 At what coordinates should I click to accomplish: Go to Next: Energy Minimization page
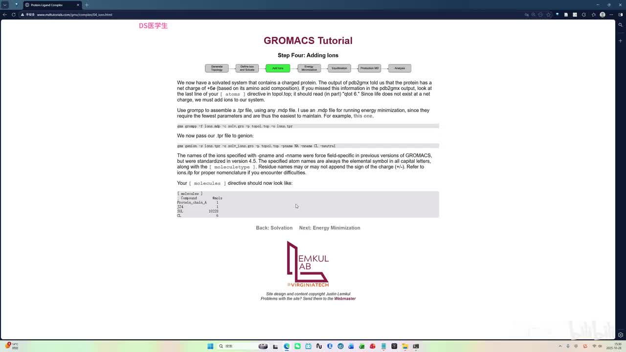330,228
